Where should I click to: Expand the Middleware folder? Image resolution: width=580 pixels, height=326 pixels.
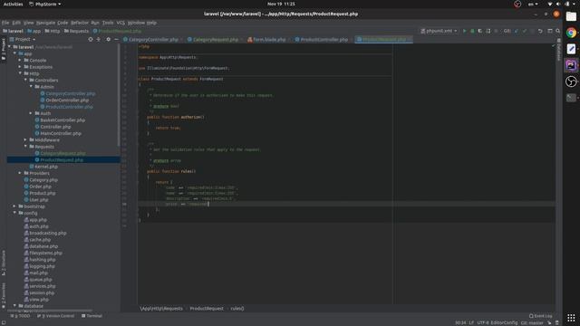[x=25, y=140]
